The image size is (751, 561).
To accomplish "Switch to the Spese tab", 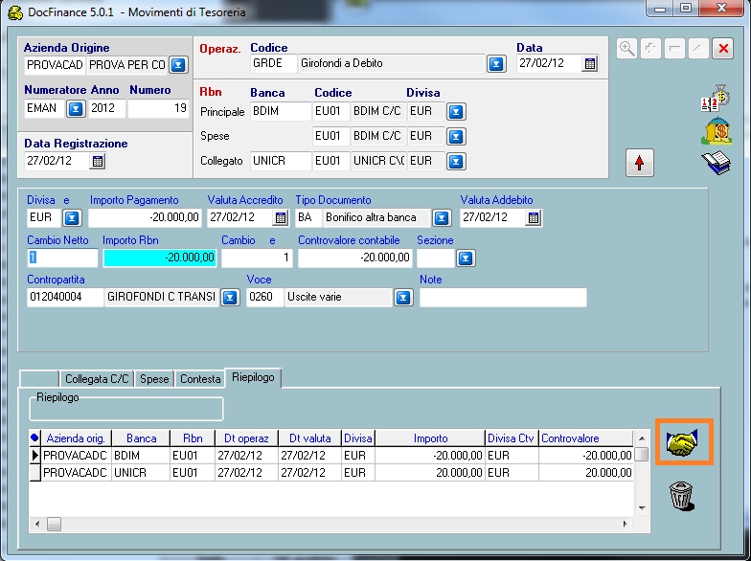I will (x=154, y=379).
